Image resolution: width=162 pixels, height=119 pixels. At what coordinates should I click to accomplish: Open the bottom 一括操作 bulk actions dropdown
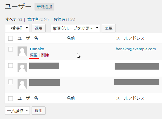coord(17,111)
